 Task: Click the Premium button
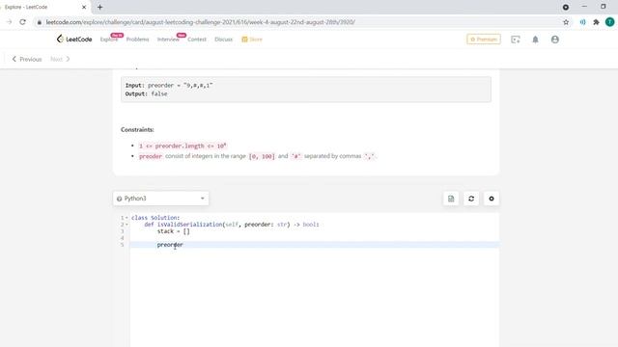(484, 40)
